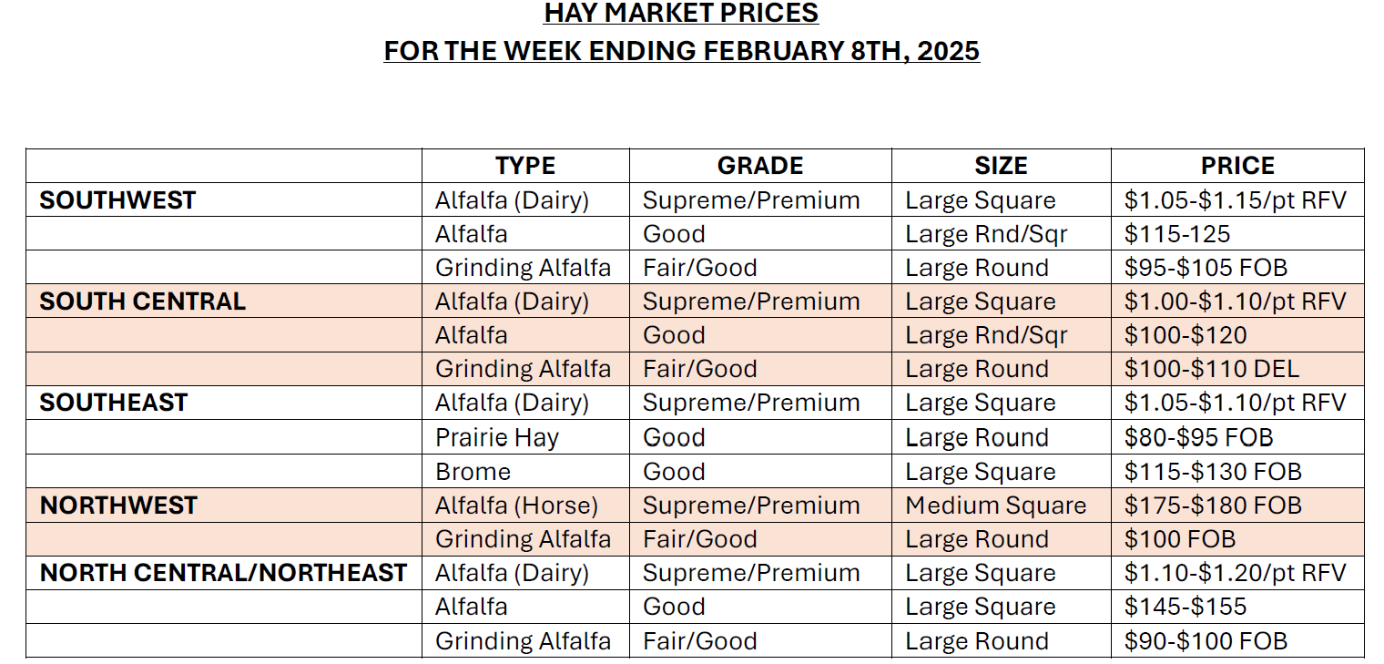The width and height of the screenshot is (1384, 664).
Task: Select the NORTHWEST region cell
Action: point(118,506)
